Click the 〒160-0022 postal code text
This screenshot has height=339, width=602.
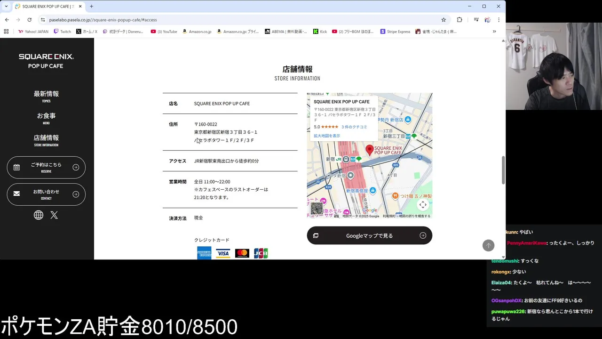[x=206, y=124]
